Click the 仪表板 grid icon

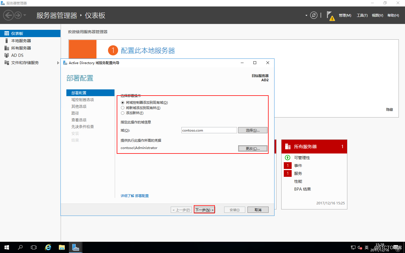coord(7,33)
